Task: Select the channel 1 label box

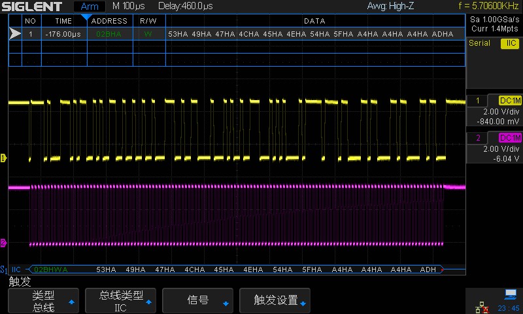Action: pyautogui.click(x=478, y=101)
